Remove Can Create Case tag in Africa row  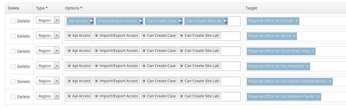click(x=144, y=36)
